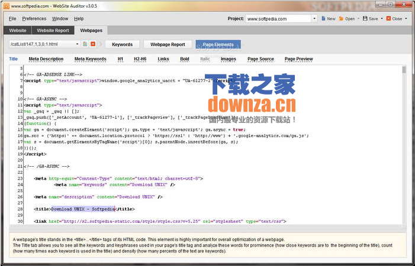This screenshot has width=415, height=266.
Task: Click the '<!-- /GA-ASYNC -->' comment on line 21
Action: pos(47,167)
